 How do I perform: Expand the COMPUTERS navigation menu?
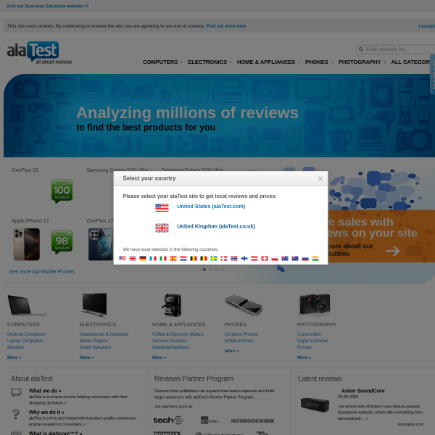[162, 62]
